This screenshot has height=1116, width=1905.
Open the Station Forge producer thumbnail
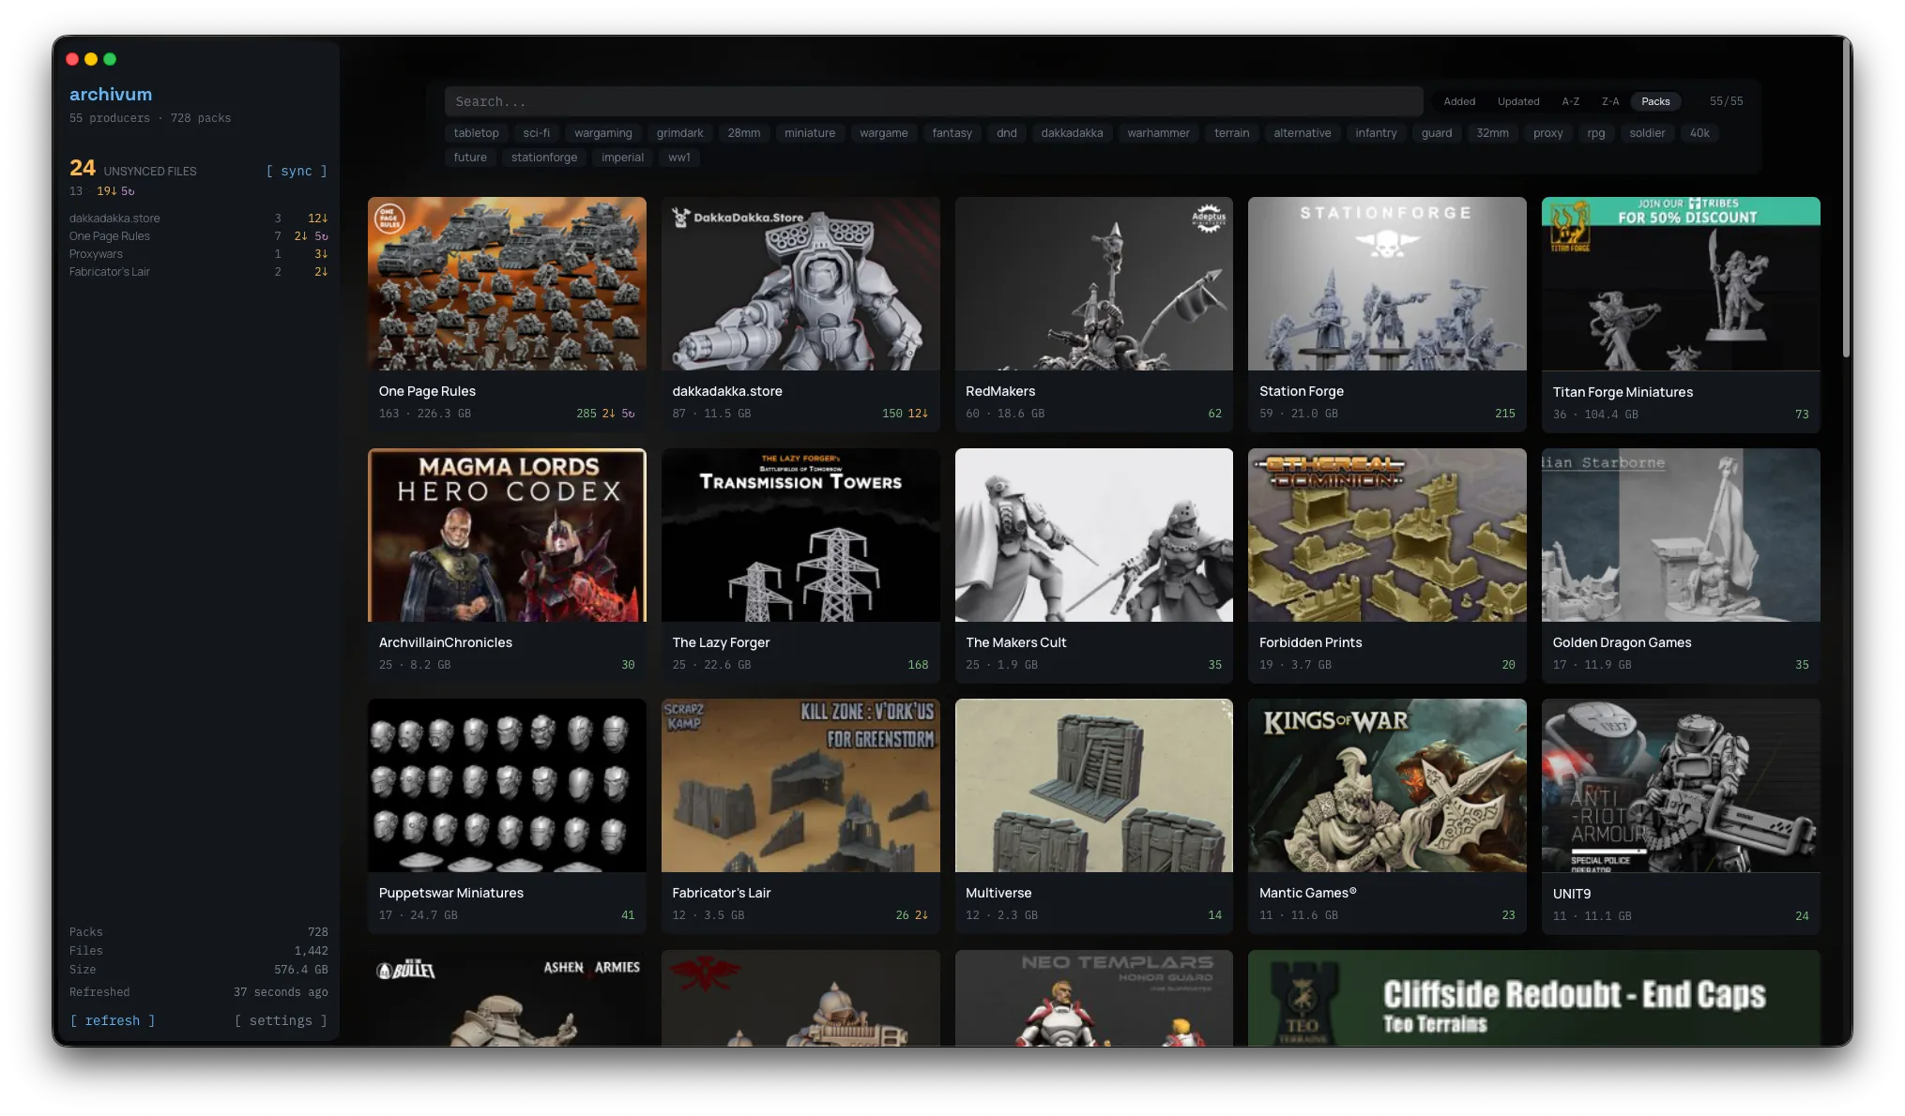[1386, 283]
